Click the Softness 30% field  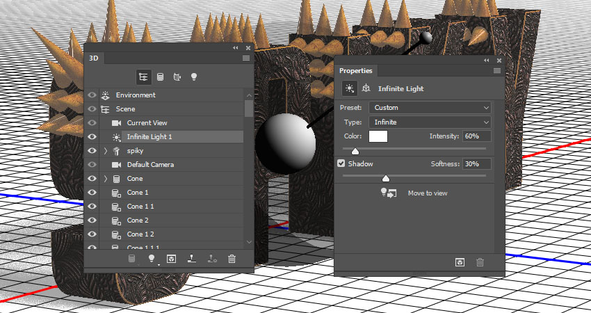pyautogui.click(x=477, y=163)
